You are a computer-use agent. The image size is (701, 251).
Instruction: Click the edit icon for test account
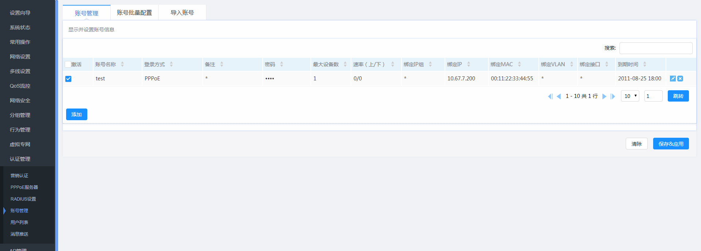(673, 79)
